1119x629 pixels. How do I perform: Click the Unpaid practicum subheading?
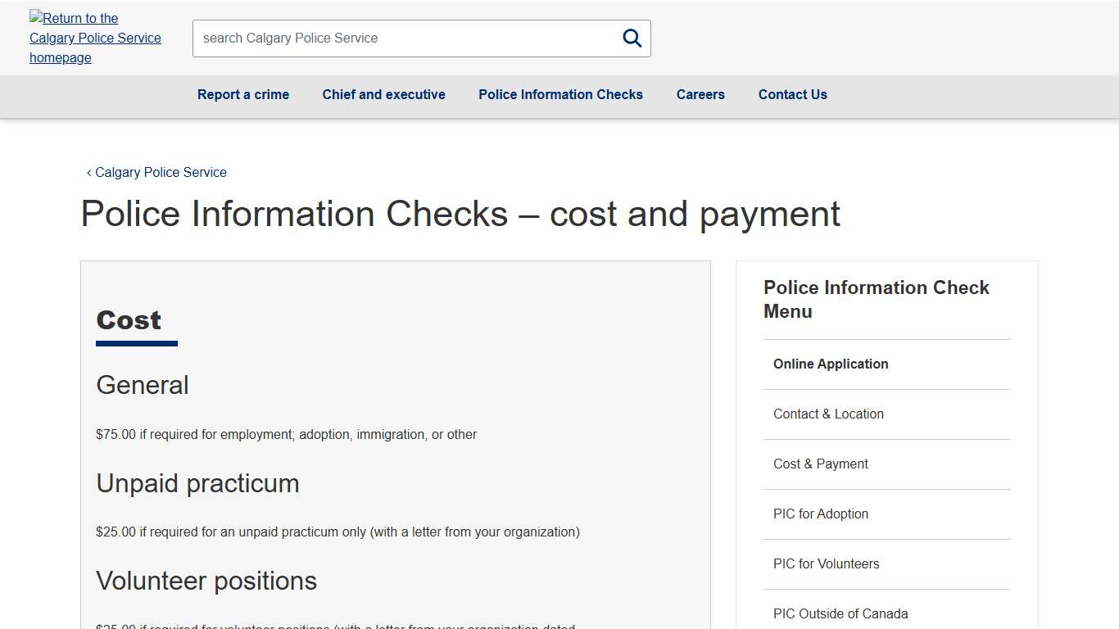point(197,483)
